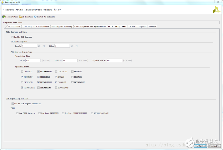This screenshot has width=223, height=150.
Task: Uncheck the TXCOMINIT port checkbox
Action: pyautogui.click(x=22, y=77)
